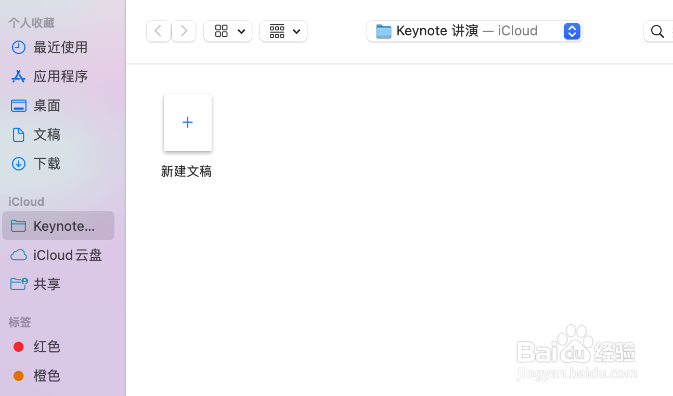This screenshot has height=396, width=673.
Task: Open the 下载 folder from sidebar
Action: tap(46, 164)
